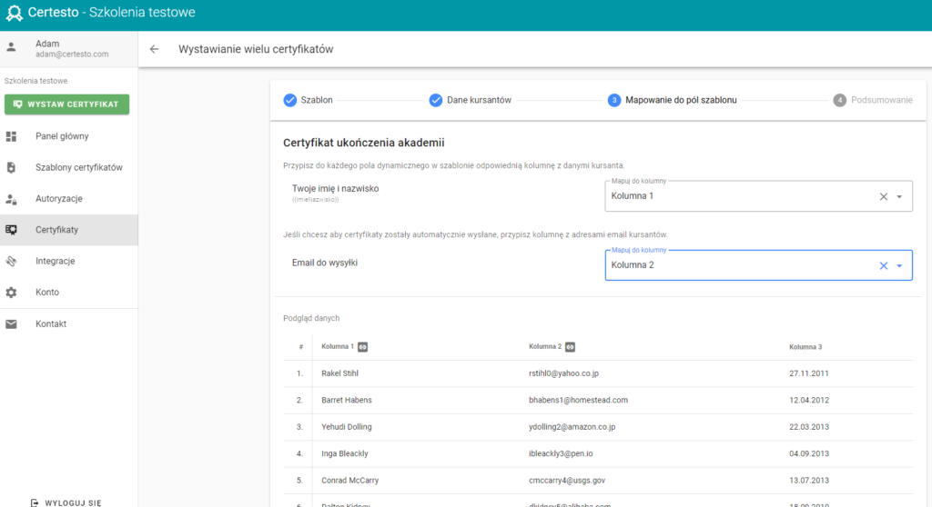The width and height of the screenshot is (932, 507).
Task: Click the Konto gear icon
Action: point(11,292)
